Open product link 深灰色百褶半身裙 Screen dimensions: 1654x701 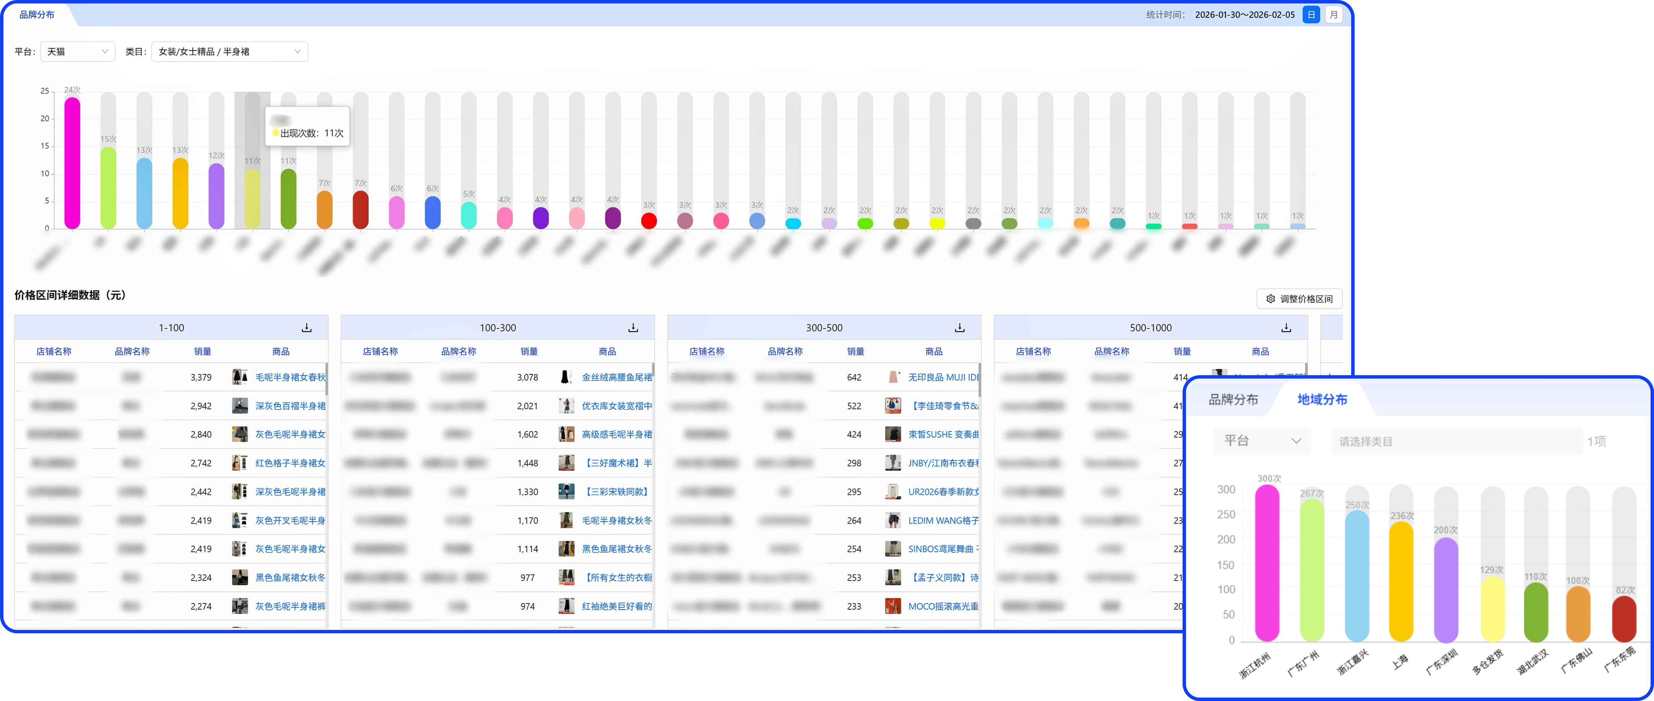tap(290, 406)
